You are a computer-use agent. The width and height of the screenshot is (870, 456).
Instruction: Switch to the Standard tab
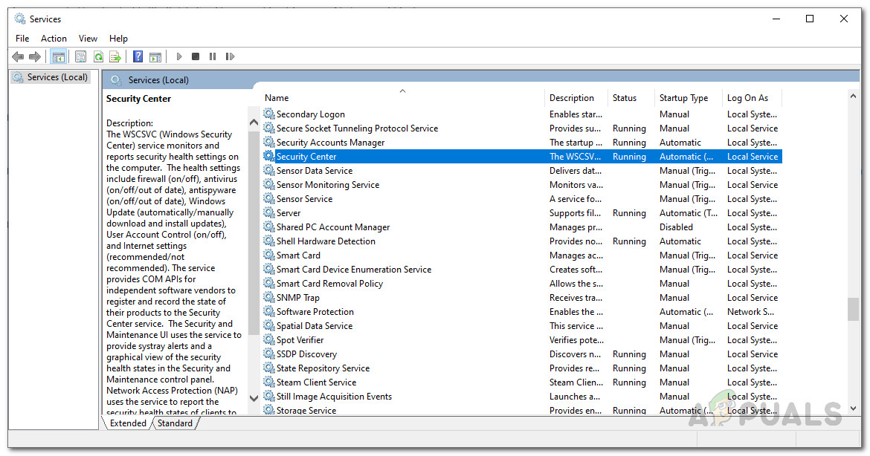(175, 423)
